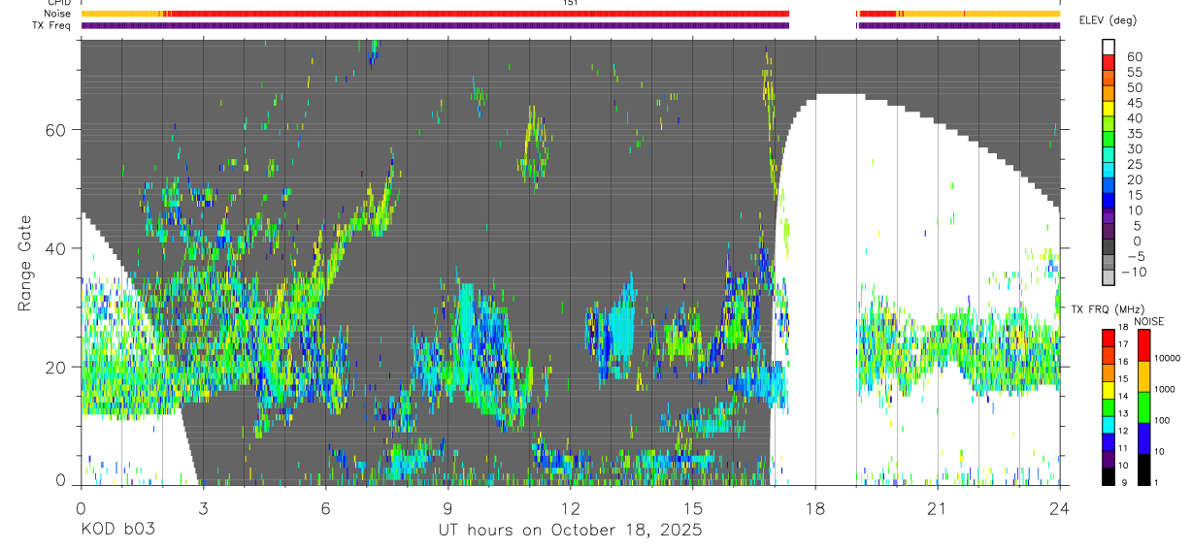Click the "NOISE" legend title above its bar
This screenshot has width=1192, height=550.
tap(1147, 321)
